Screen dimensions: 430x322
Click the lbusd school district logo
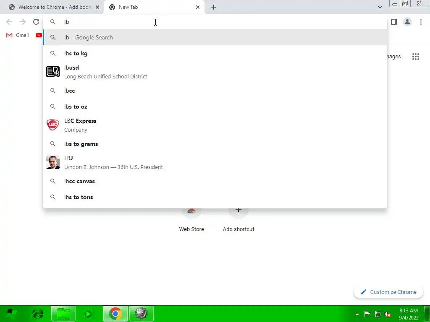(x=53, y=72)
